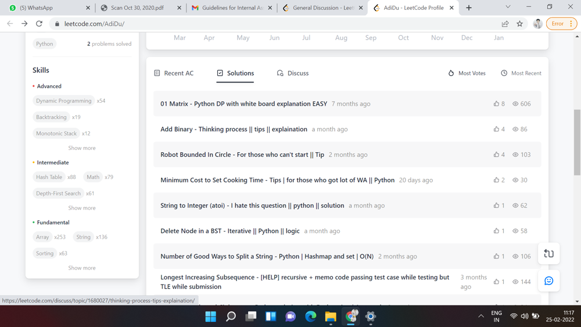Image resolution: width=581 pixels, height=327 pixels.
Task: Show hidden system tray icons
Action: (481, 317)
